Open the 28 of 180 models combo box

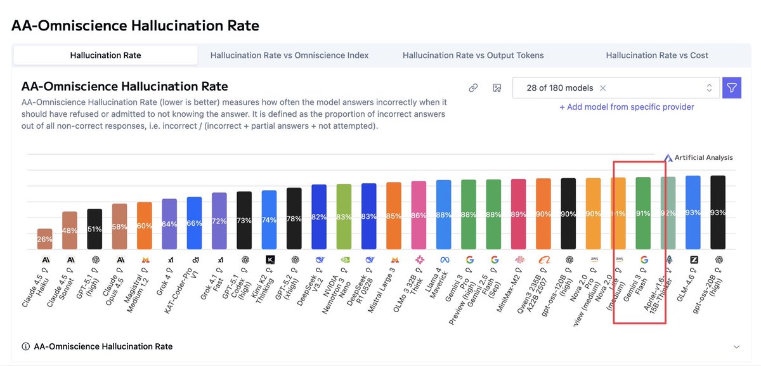point(616,88)
